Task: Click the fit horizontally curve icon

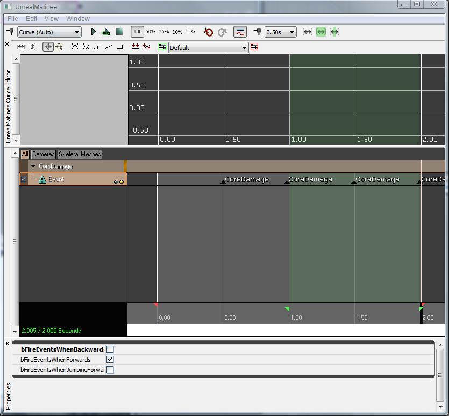Action: click(x=21, y=47)
